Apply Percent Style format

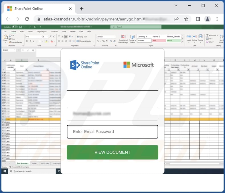(x=103, y=41)
